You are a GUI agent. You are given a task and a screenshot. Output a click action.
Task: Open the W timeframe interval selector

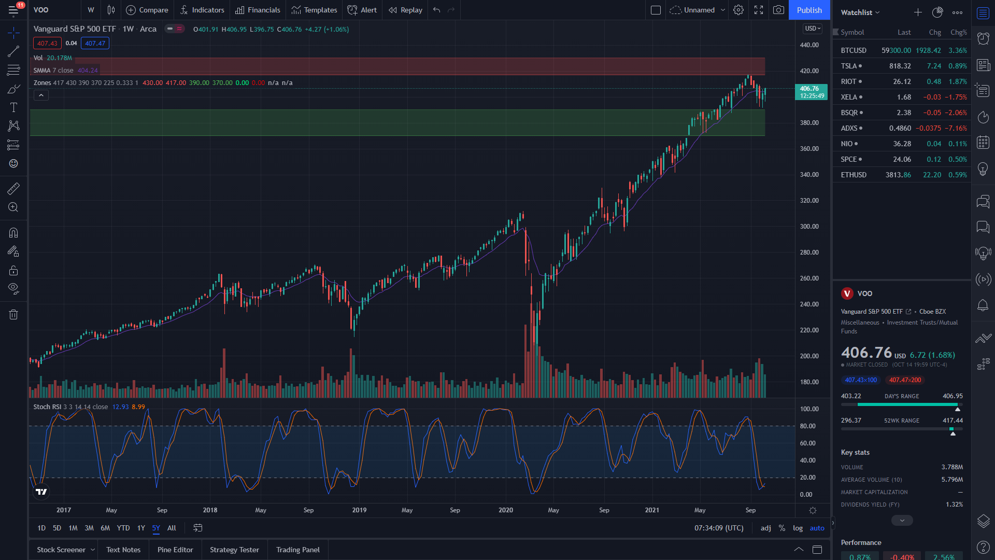click(91, 10)
